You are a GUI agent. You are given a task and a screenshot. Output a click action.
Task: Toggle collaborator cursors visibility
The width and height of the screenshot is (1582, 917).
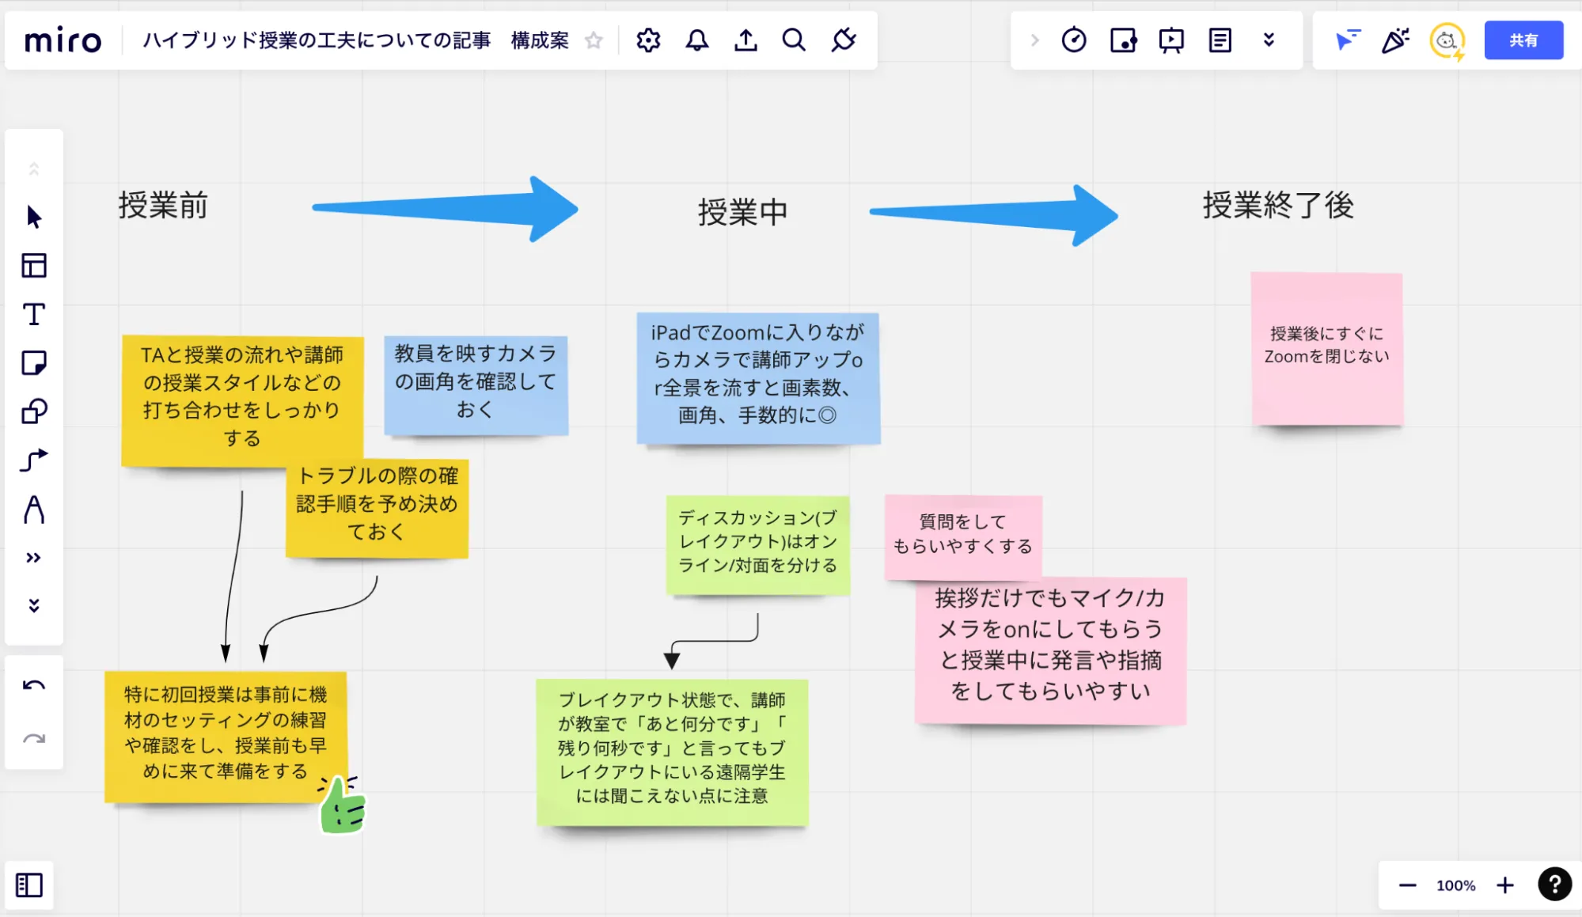click(x=1347, y=40)
